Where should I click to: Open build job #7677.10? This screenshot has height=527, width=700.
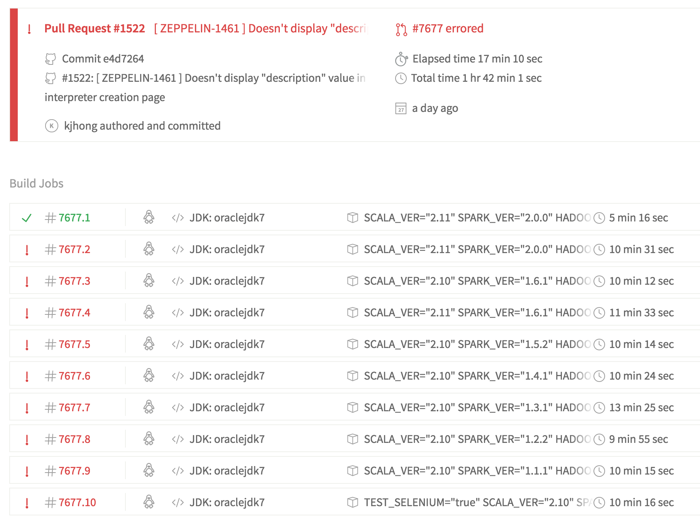pos(77,503)
